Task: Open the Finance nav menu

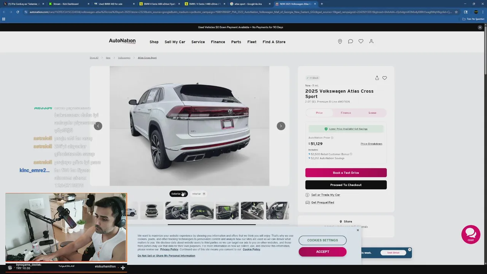Action: tap(218, 42)
